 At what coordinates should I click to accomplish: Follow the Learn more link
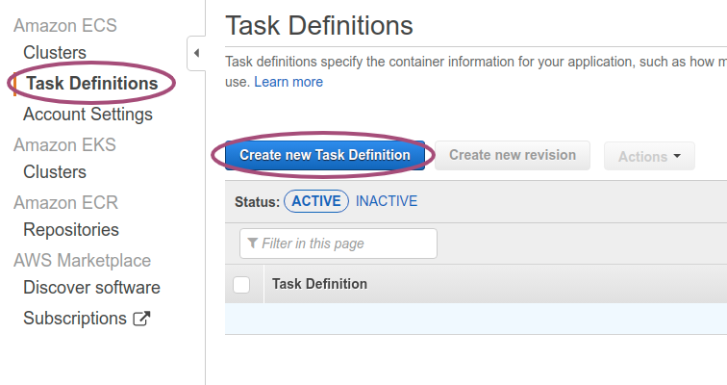point(288,82)
